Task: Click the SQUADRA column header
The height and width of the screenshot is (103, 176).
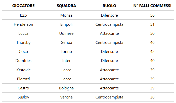Action: click(x=66, y=6)
